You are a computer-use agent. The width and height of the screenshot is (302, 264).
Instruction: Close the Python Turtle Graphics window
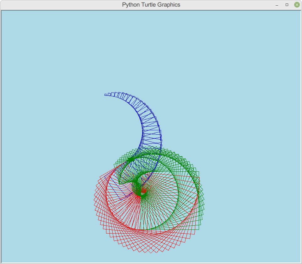pyautogui.click(x=297, y=5)
